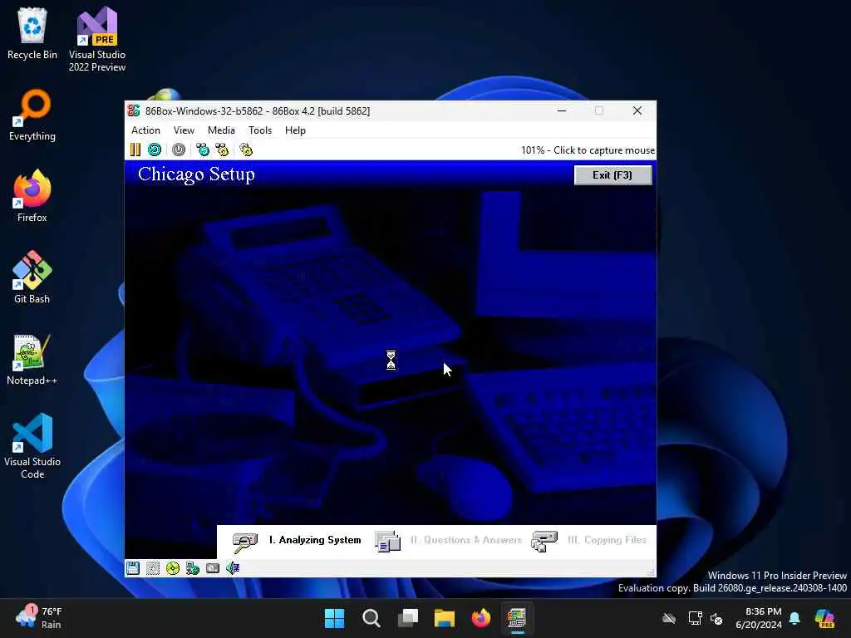Click "Click to capture mouse" status text
The image size is (851, 638).
pos(604,150)
